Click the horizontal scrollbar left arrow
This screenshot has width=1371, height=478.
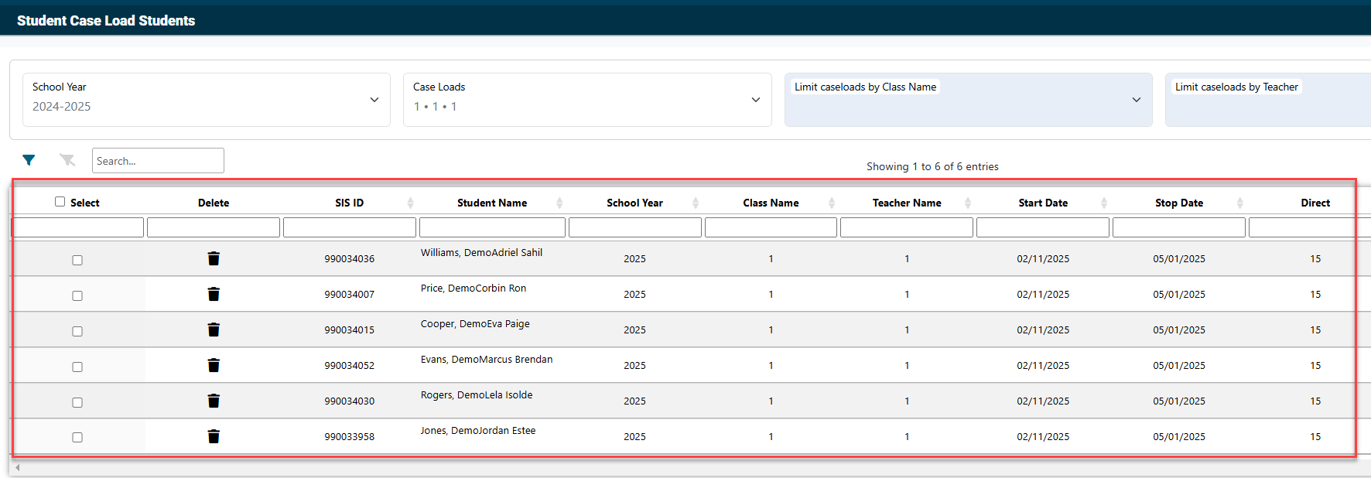click(x=18, y=467)
